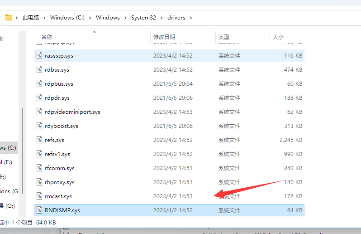Screen dimensions: 361x234
Task: Select the (Q:) drive in navigation pane
Action: click(7, 205)
